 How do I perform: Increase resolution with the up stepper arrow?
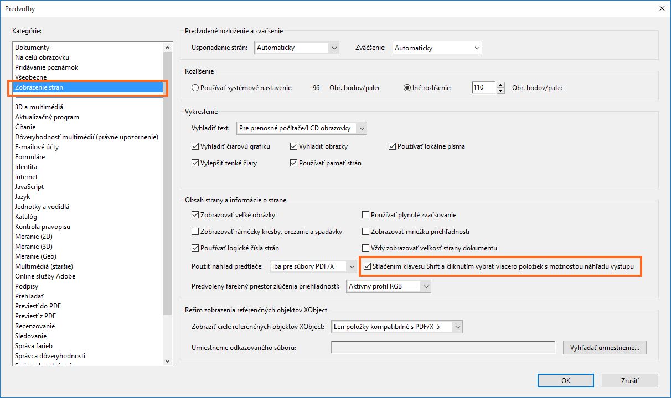(x=501, y=85)
